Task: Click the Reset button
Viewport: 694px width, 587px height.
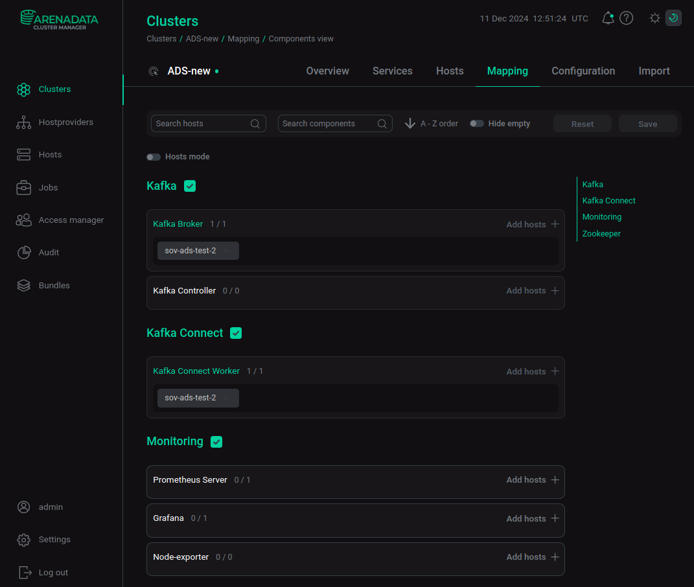Action: click(583, 124)
